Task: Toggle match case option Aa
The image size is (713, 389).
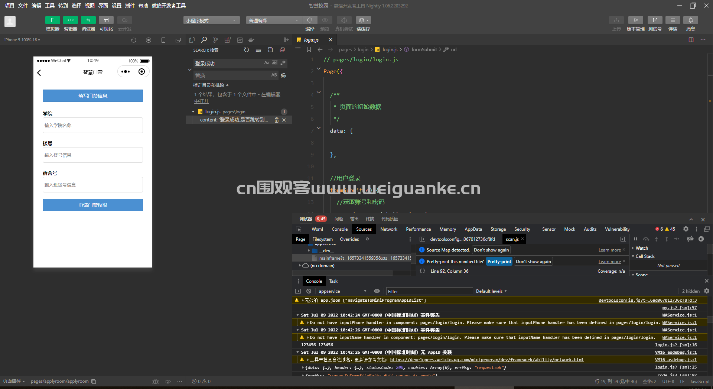Action: [x=267, y=63]
